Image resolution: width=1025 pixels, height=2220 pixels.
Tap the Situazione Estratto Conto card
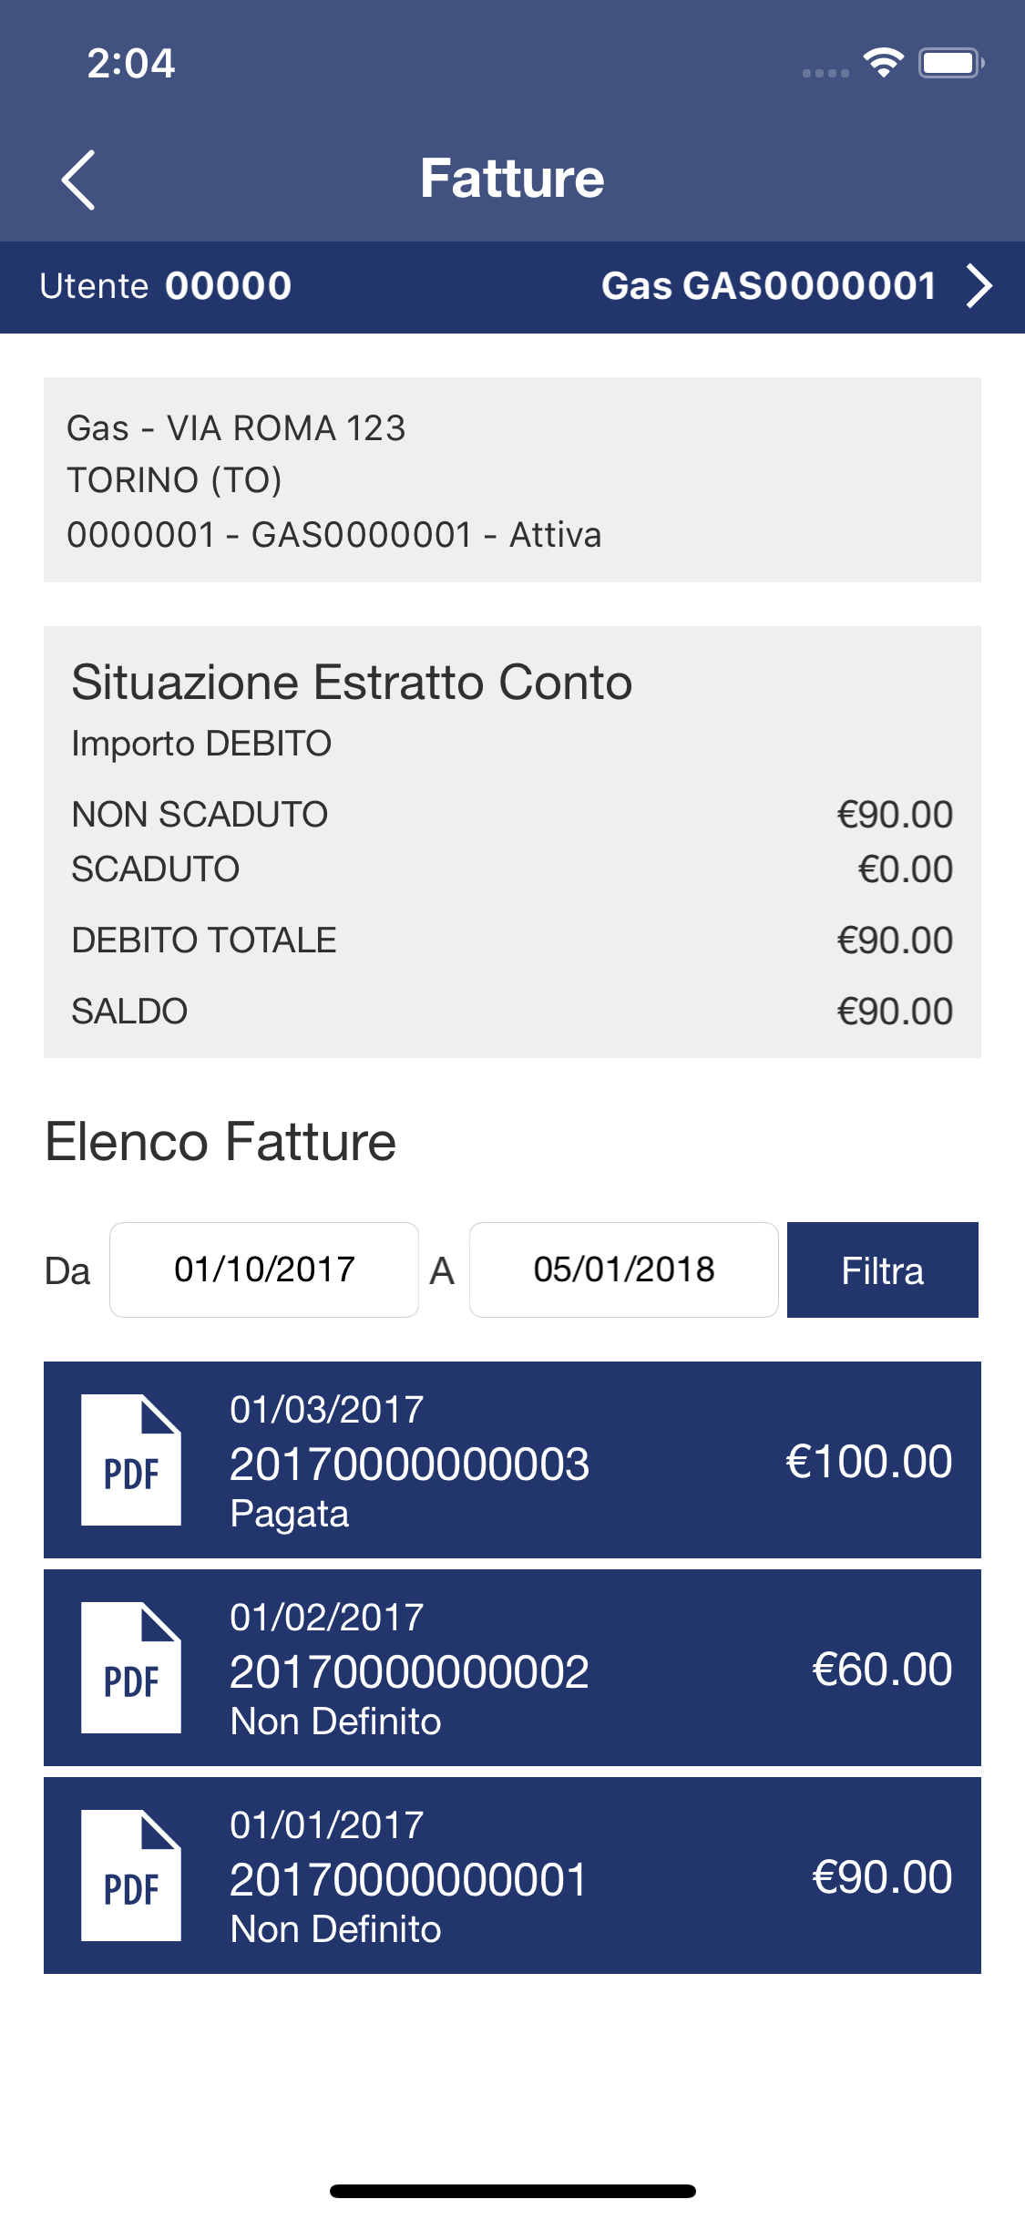512,842
